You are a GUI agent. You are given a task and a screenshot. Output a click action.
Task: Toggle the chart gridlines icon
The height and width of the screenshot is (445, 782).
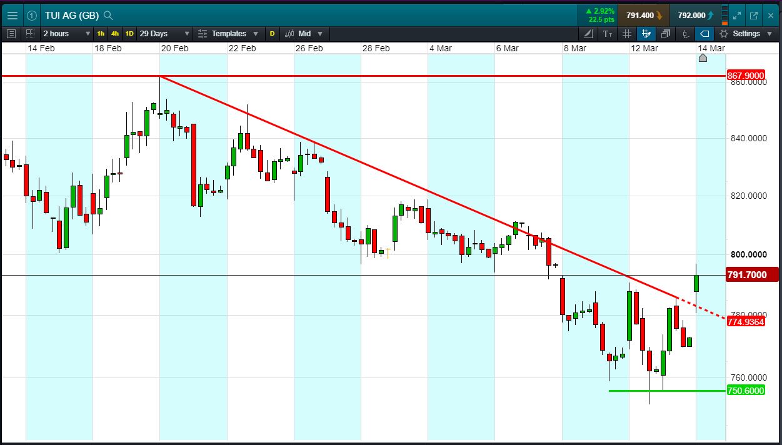click(x=627, y=34)
